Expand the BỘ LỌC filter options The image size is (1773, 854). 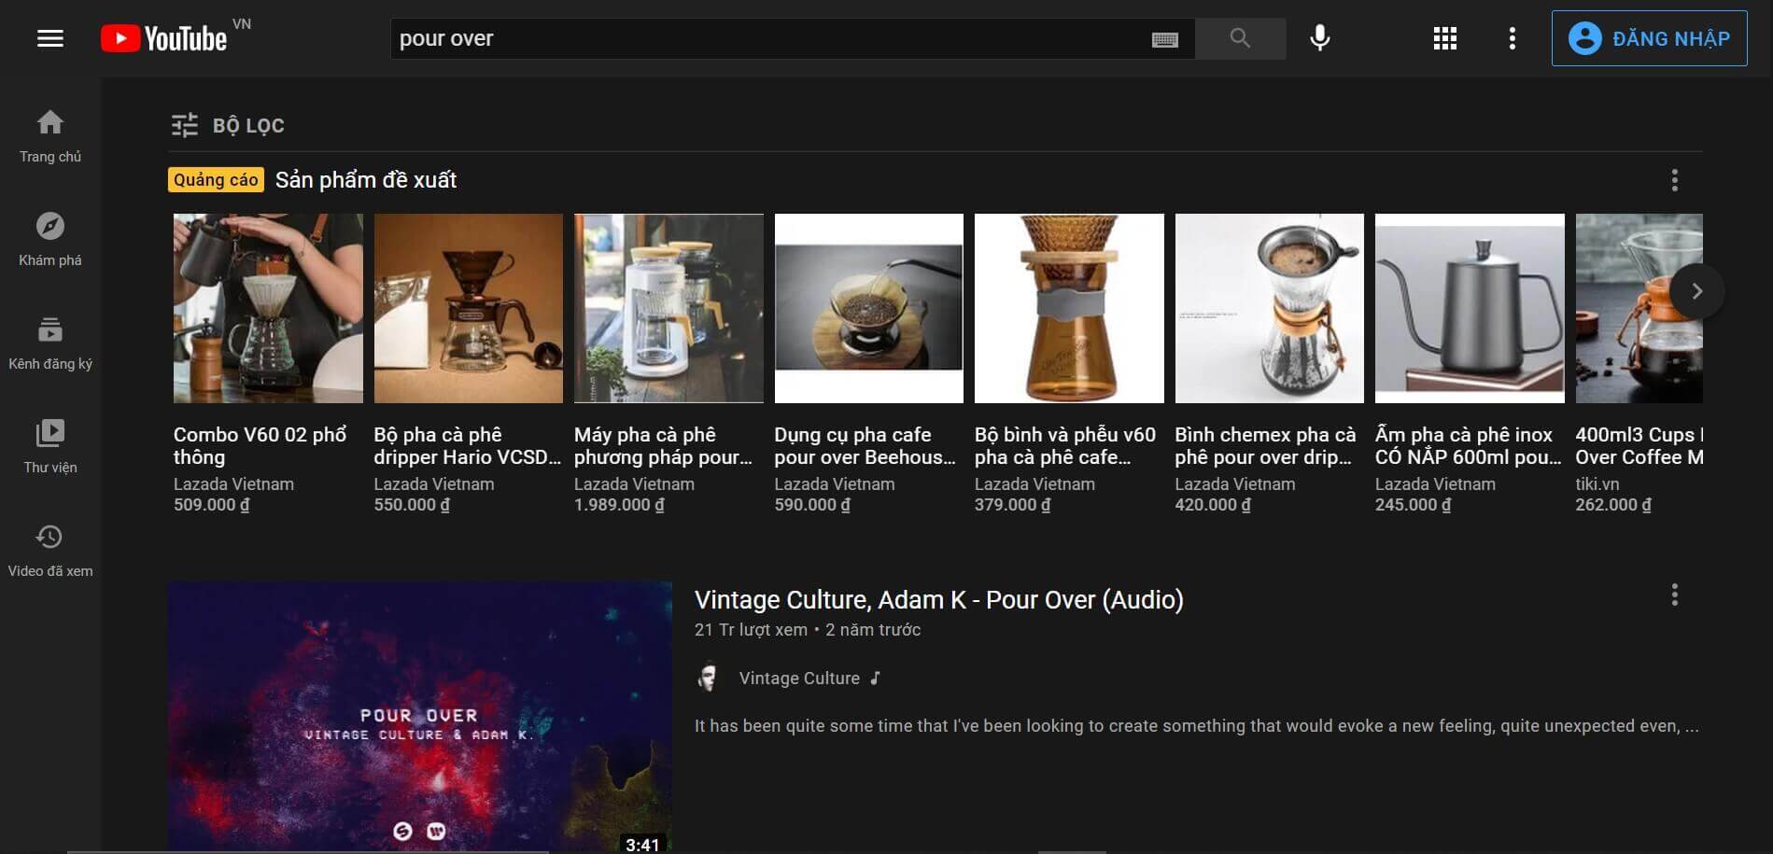[x=228, y=125]
